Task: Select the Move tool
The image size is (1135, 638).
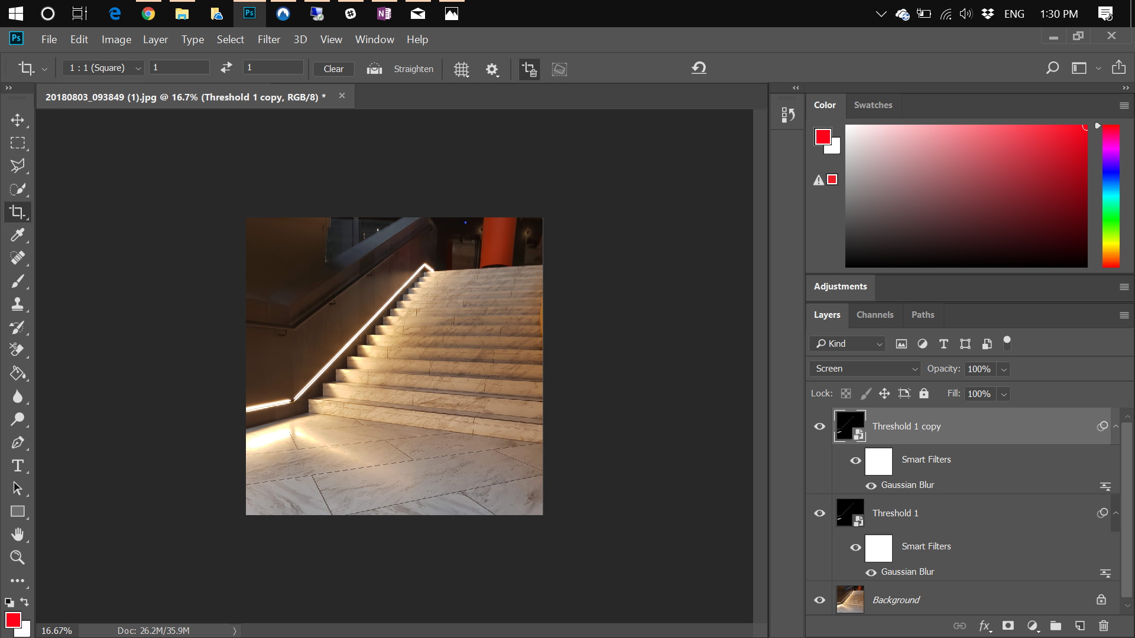Action: click(x=18, y=120)
